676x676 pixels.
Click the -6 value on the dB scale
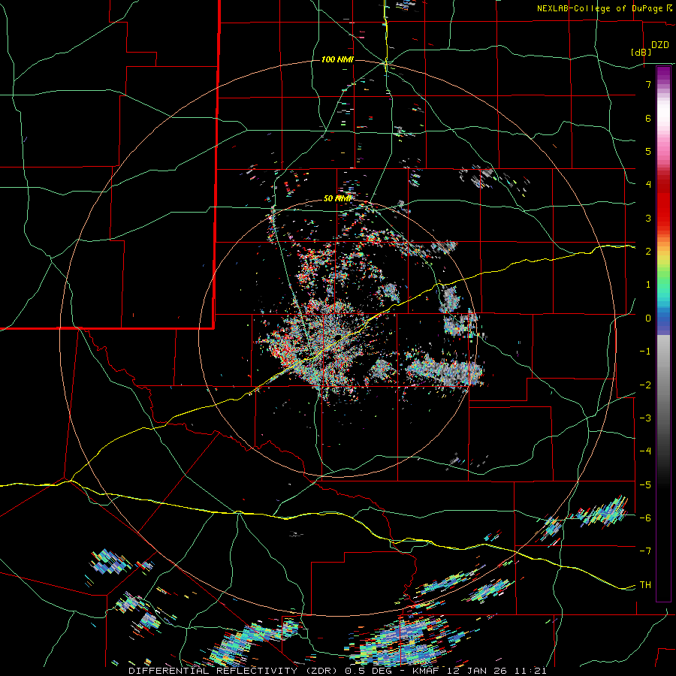tap(645, 518)
